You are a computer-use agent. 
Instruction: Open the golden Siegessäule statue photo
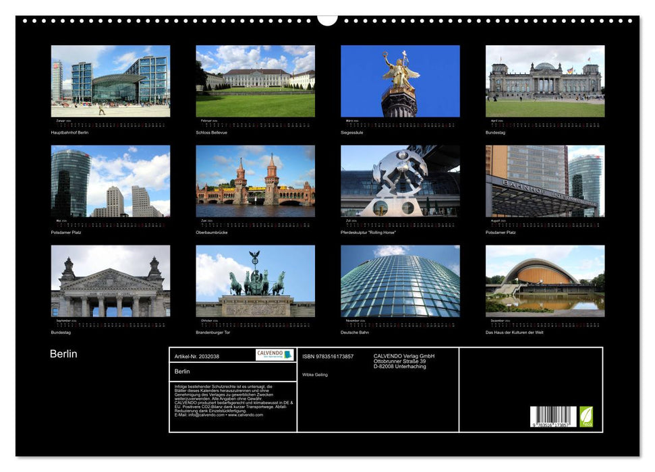pos(400,81)
